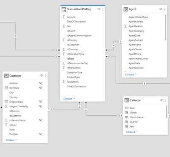170x157 pixels.
Task: Click sigma icon next to Transactions field
Action: 64,82
